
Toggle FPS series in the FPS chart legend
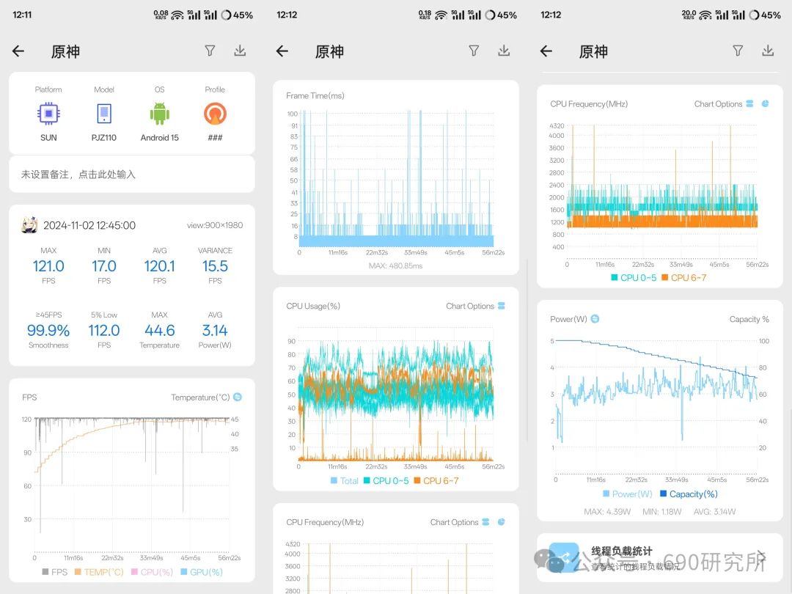54,572
